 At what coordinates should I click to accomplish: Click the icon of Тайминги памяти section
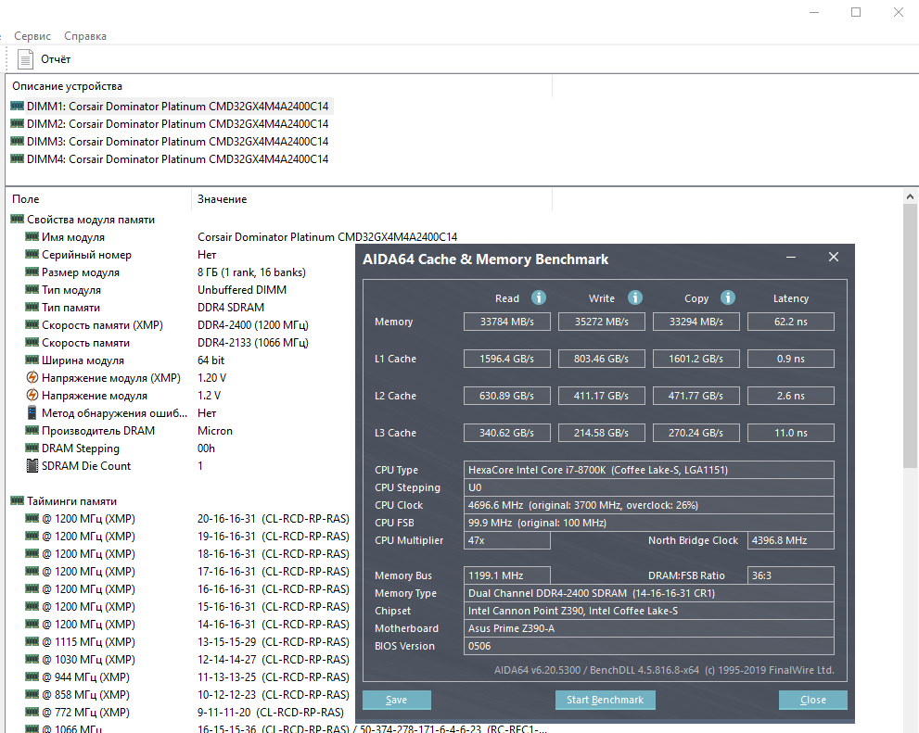[17, 500]
